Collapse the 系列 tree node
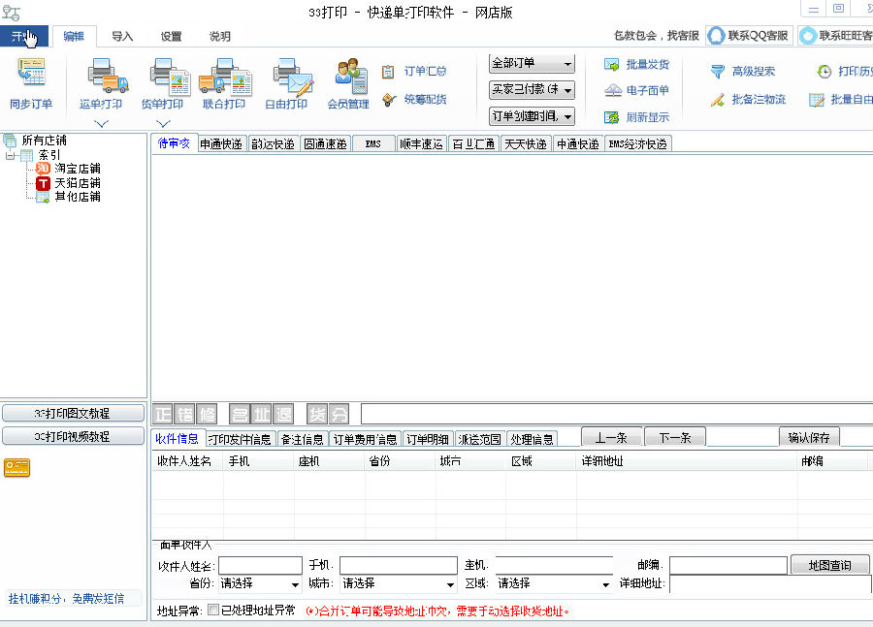This screenshot has width=873, height=627. [x=11, y=155]
